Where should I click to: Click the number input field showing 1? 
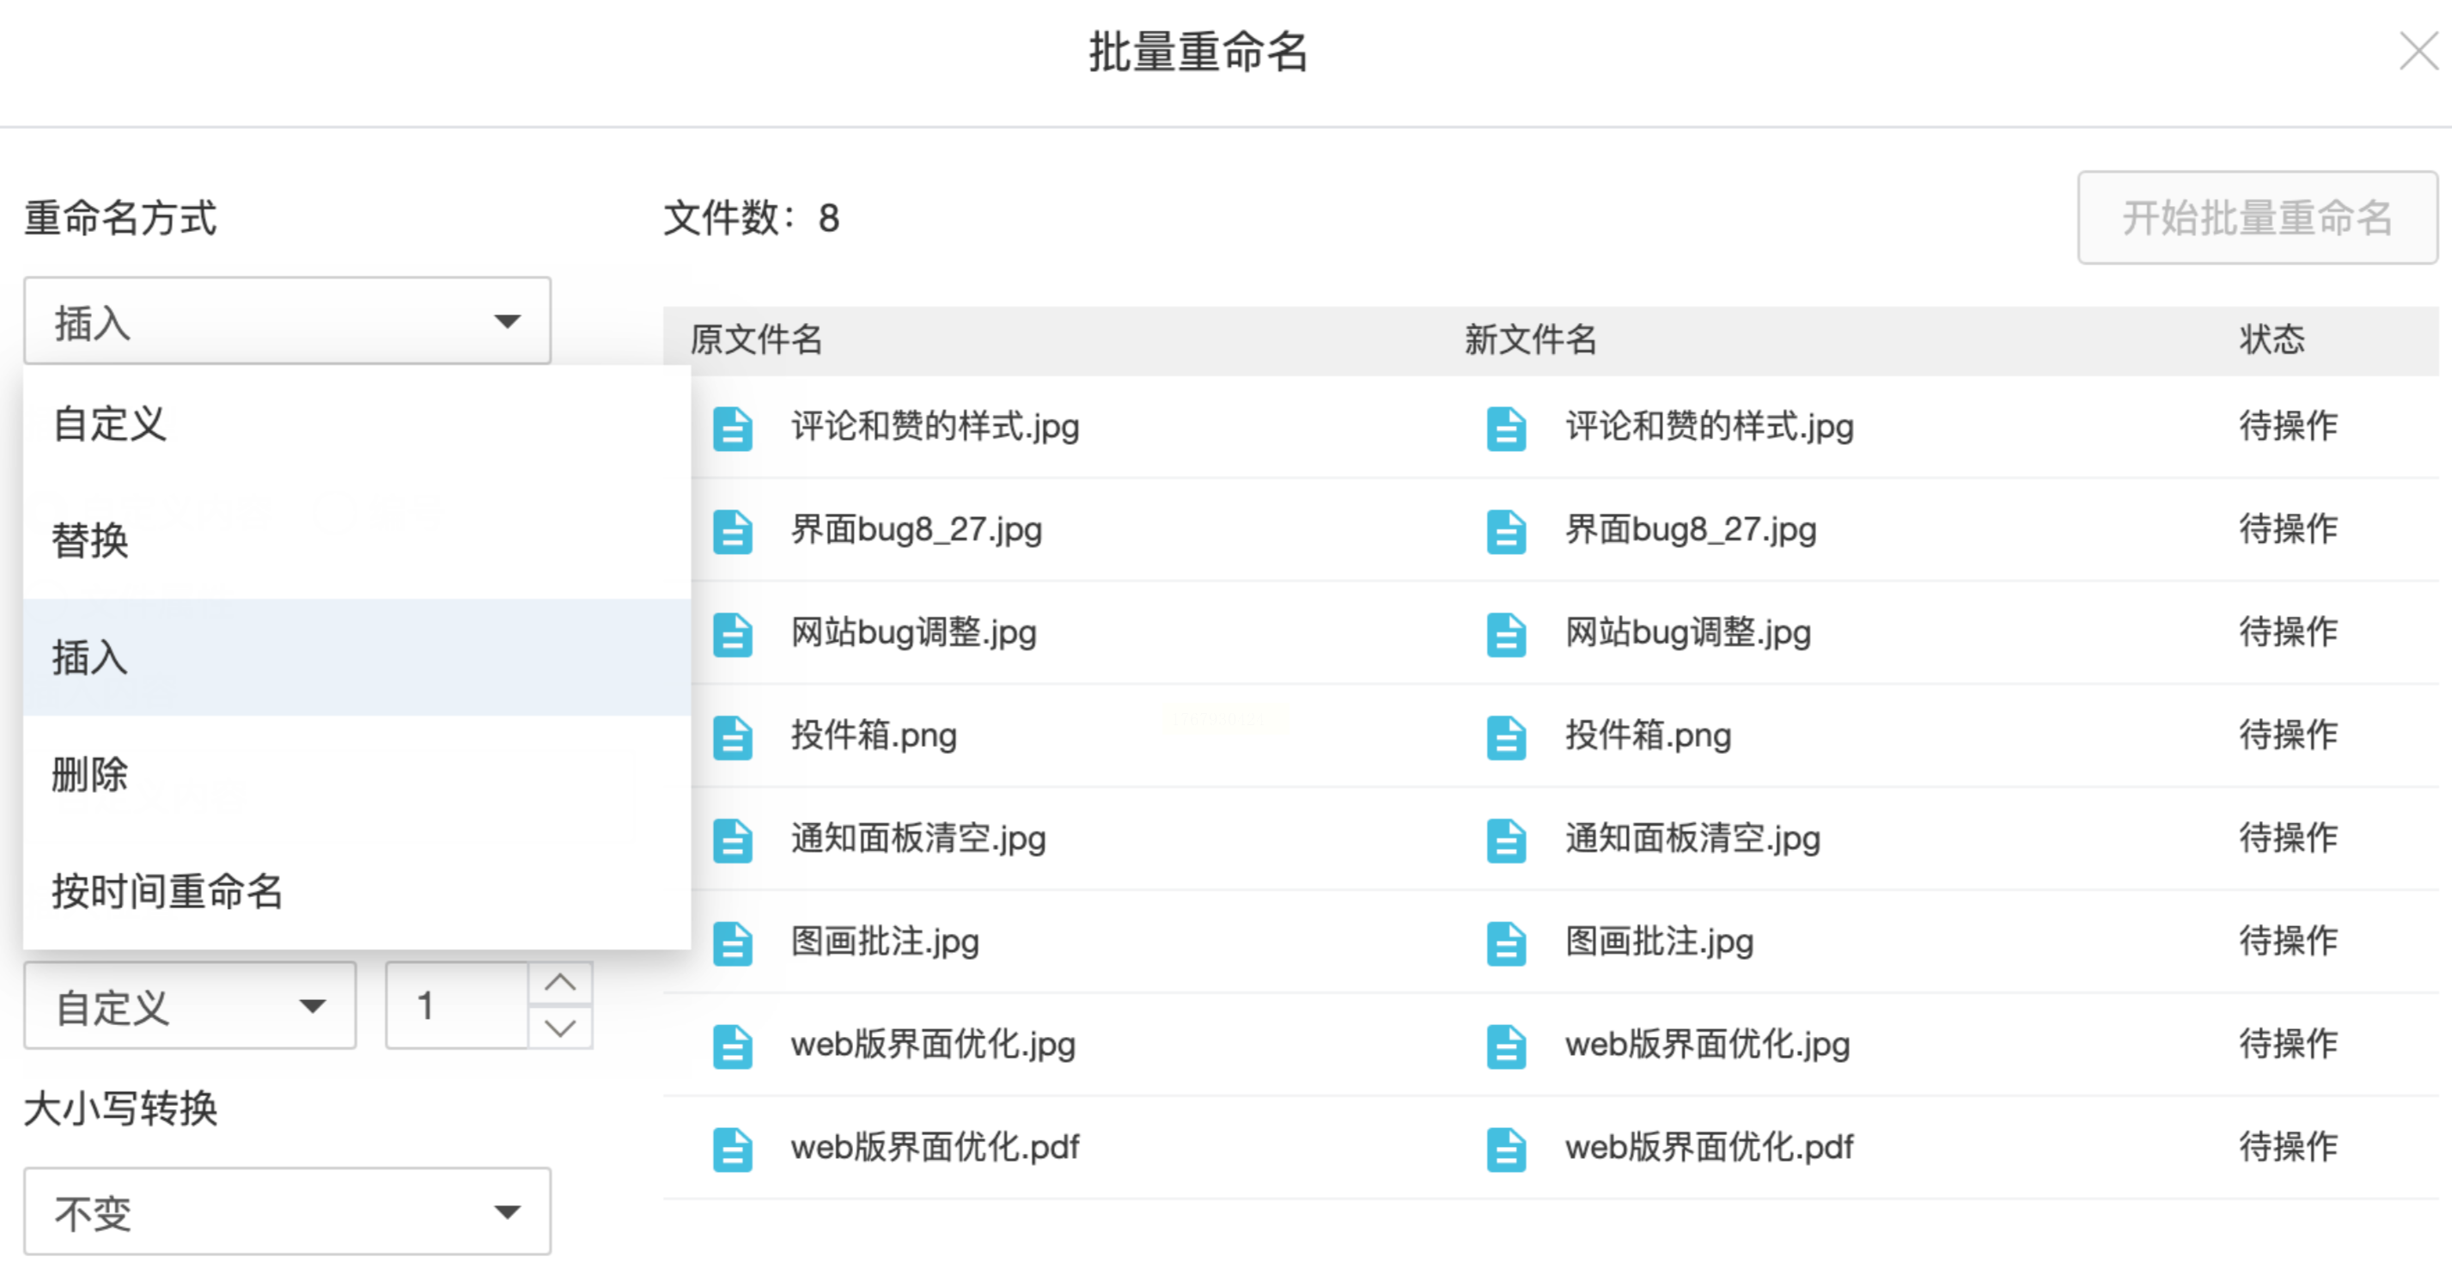tap(456, 1006)
